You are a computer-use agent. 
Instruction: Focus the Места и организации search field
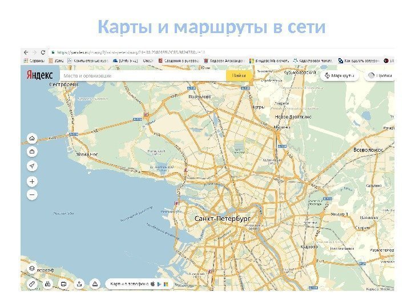[x=143, y=76]
